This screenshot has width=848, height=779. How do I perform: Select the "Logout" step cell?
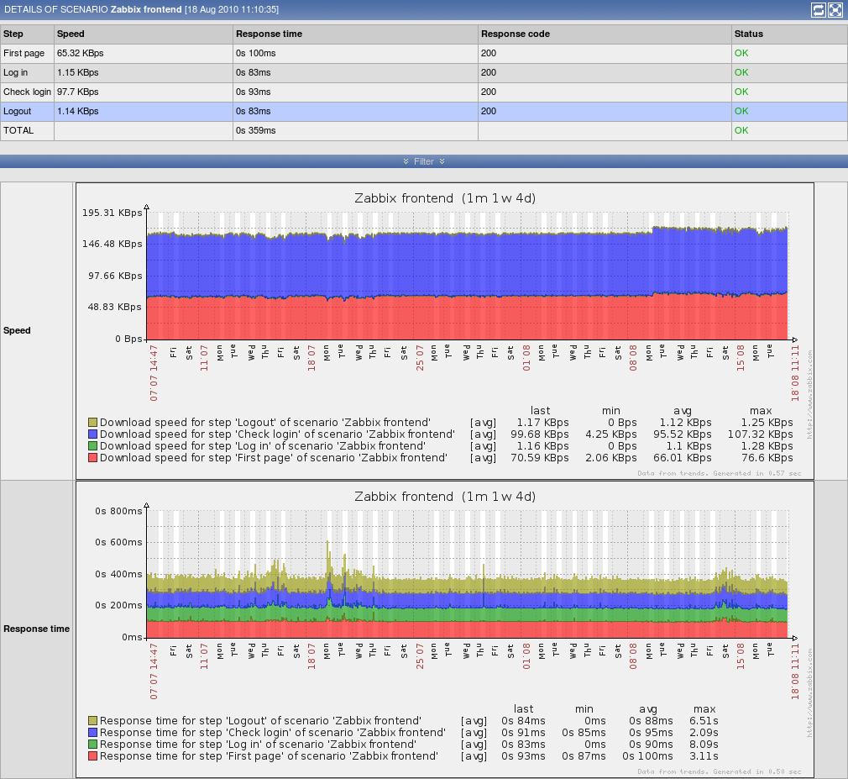(27, 111)
